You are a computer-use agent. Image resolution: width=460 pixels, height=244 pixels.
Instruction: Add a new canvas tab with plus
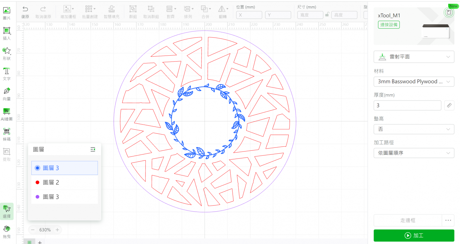pos(40,242)
